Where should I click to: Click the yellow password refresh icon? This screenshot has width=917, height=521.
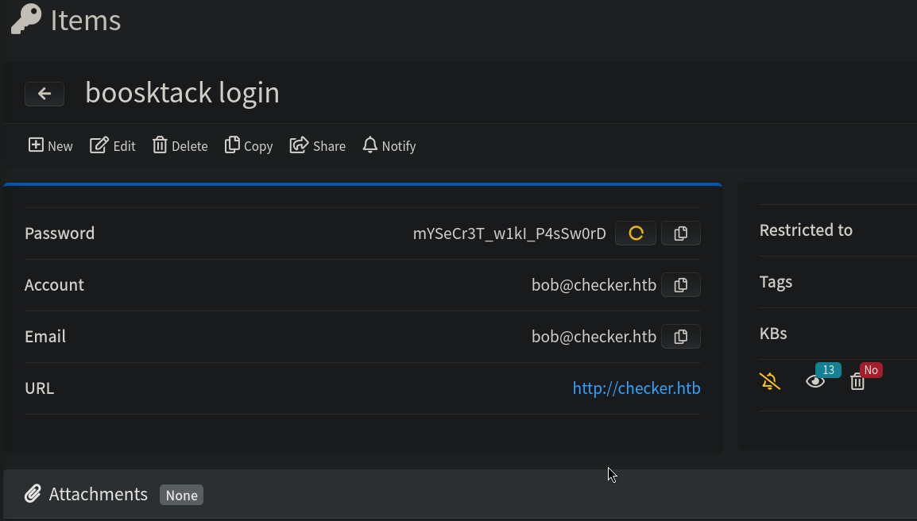[x=636, y=233]
